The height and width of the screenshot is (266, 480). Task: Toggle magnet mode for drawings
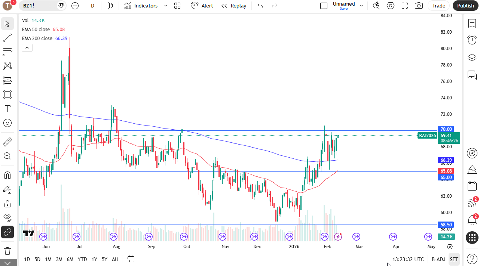pos(7,175)
